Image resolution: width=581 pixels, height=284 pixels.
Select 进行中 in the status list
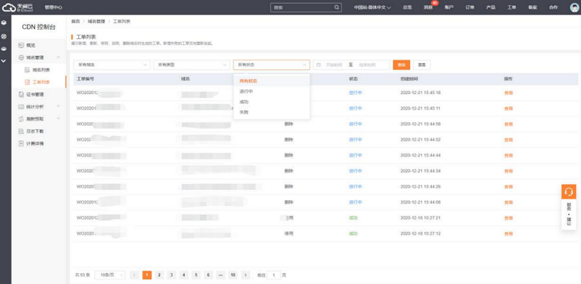[x=272, y=91]
